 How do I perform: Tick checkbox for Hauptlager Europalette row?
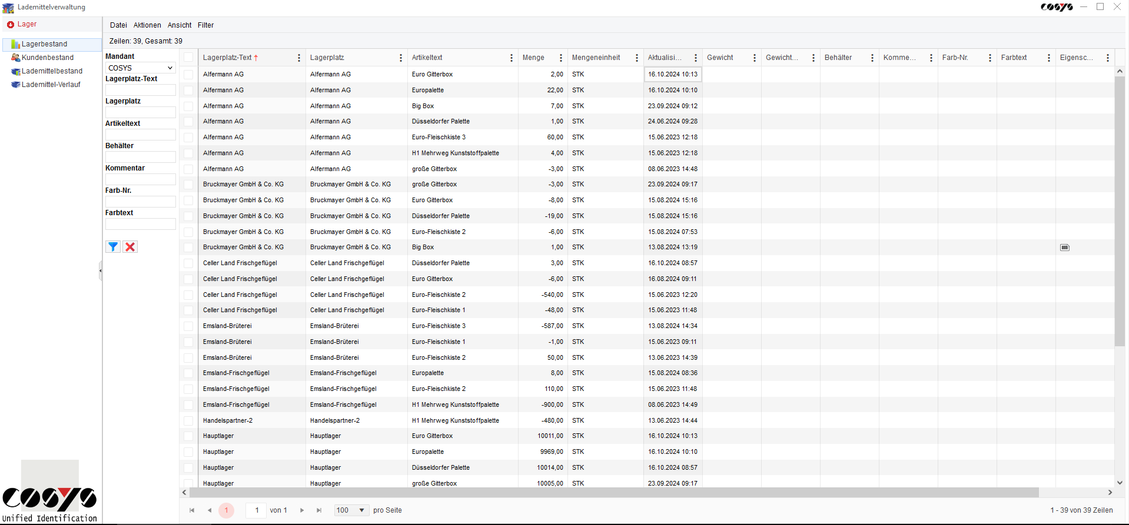(188, 452)
